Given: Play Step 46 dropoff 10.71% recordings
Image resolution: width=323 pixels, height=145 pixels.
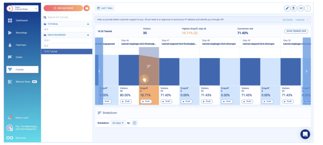Looking at the screenshot, I should point(146,101).
